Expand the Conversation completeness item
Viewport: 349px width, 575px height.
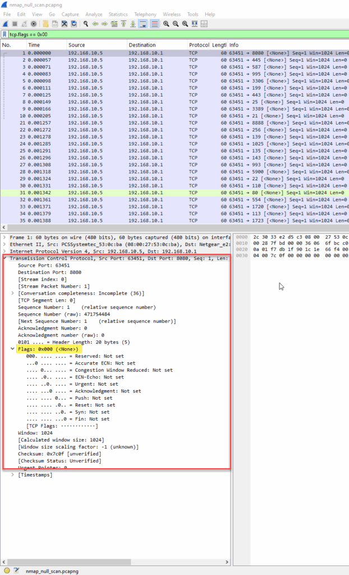13,293
